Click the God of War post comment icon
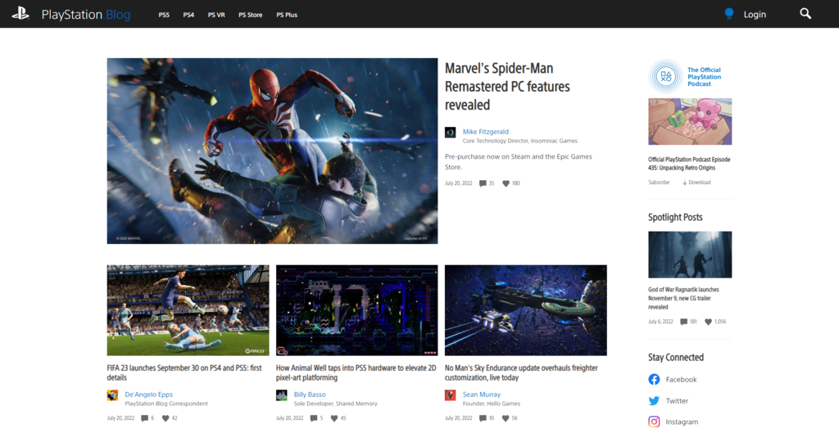Viewport: 839px width, 433px height. tap(683, 322)
